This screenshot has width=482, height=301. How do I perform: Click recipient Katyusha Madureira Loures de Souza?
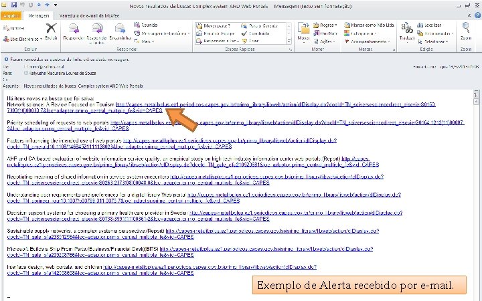tap(62, 74)
